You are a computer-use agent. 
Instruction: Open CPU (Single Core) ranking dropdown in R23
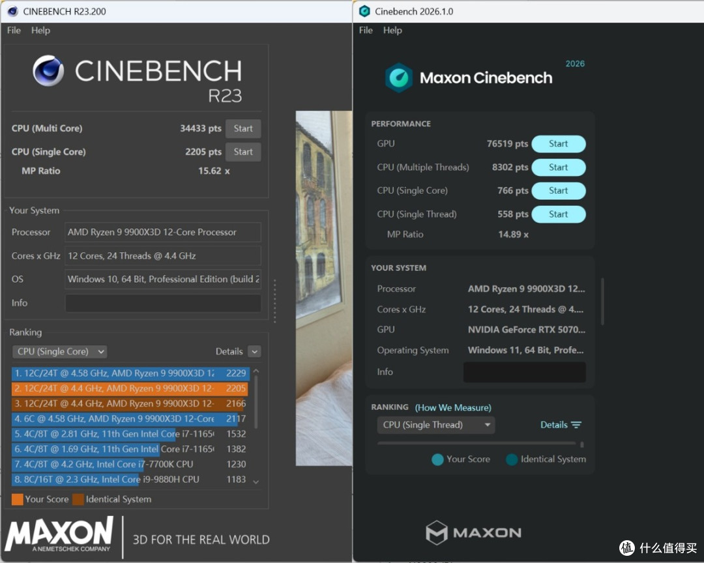(60, 351)
